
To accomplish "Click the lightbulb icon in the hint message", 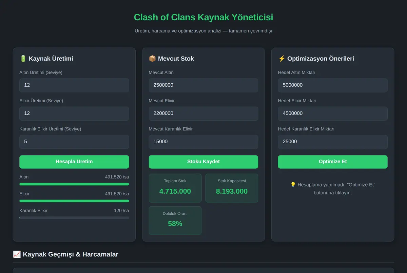I will click(293, 185).
